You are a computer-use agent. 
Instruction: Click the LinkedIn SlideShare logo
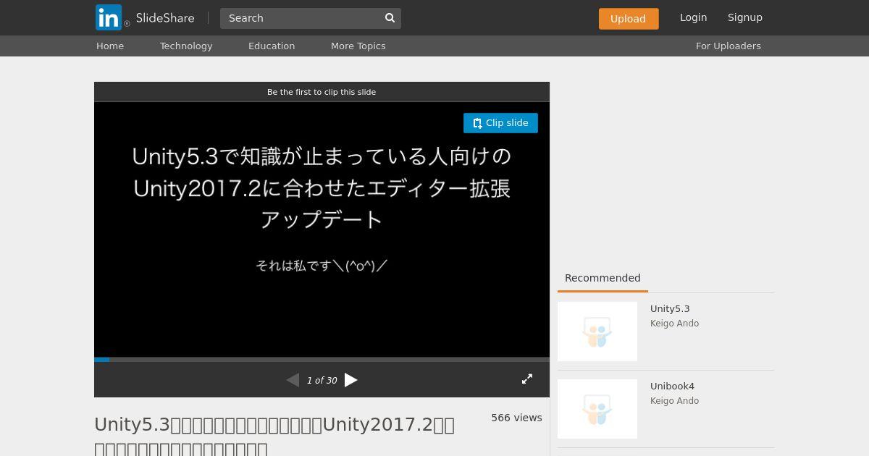(145, 17)
